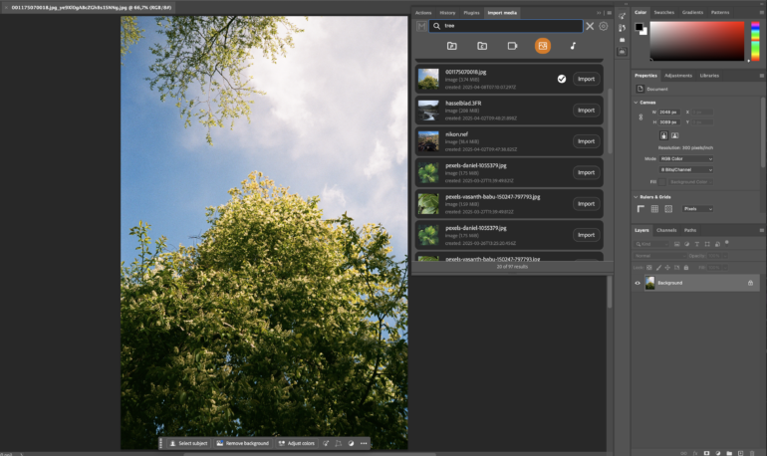Screen dimensions: 767x456
Task: Click the first folder filter icon
Action: [x=451, y=46]
